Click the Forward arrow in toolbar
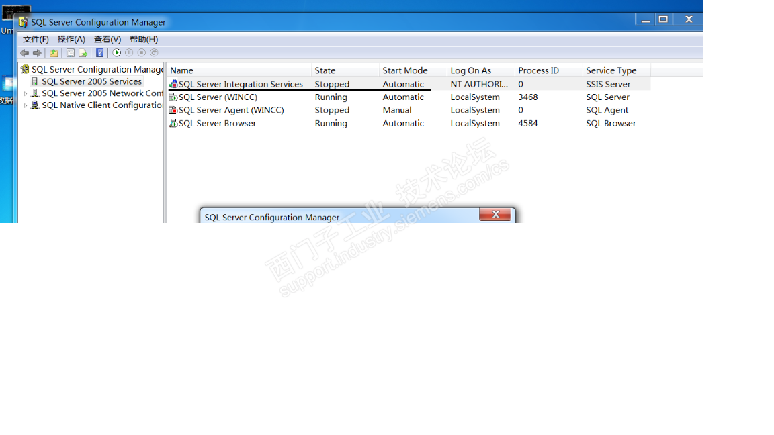The width and height of the screenshot is (774, 435). (x=37, y=53)
